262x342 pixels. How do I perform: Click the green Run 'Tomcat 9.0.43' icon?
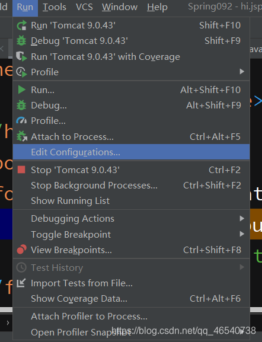pyautogui.click(x=21, y=25)
